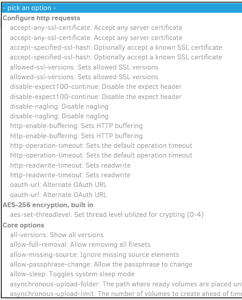Choose the first disable-nagling entry
This screenshot has height=300, width=242.
[x=122, y=106]
